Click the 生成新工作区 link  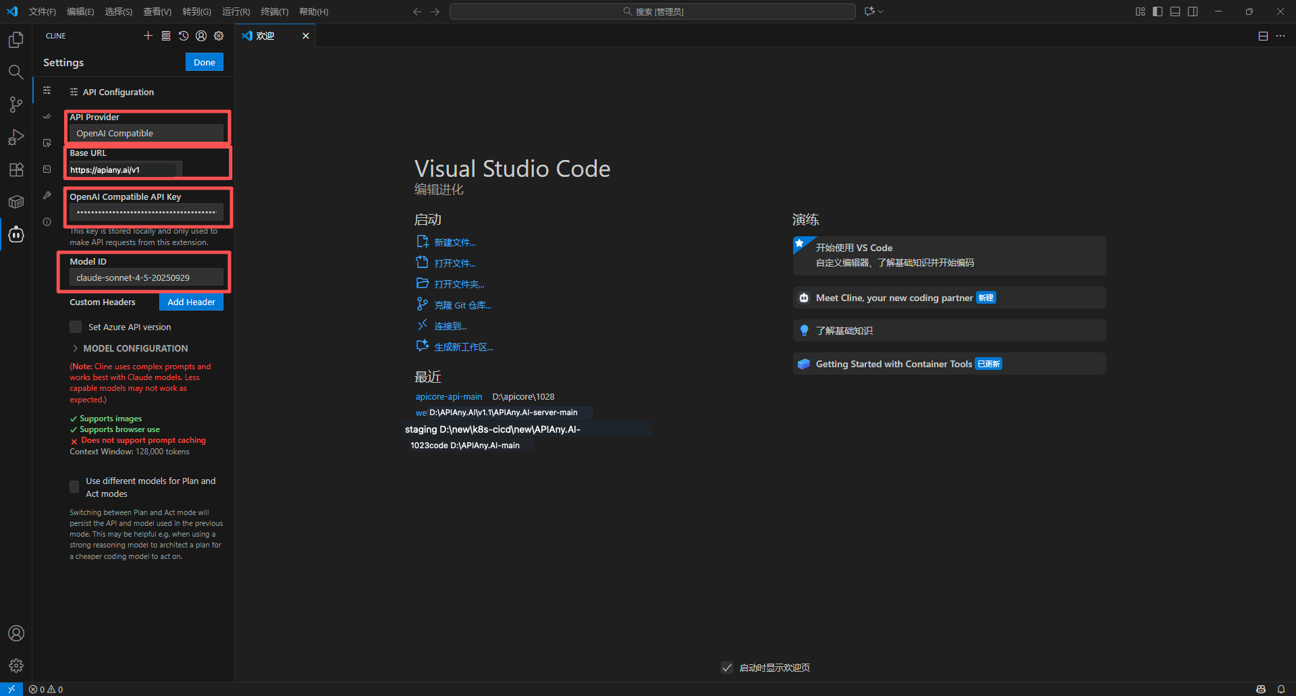click(x=464, y=347)
